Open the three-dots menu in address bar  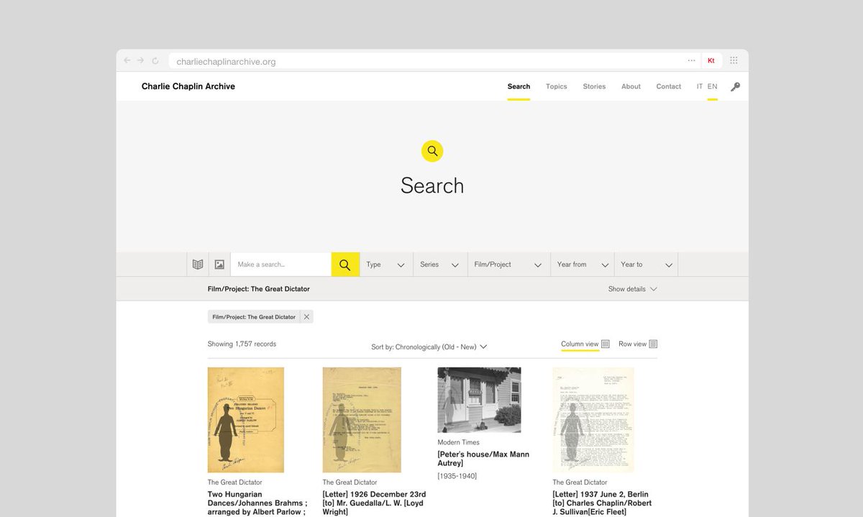691,61
